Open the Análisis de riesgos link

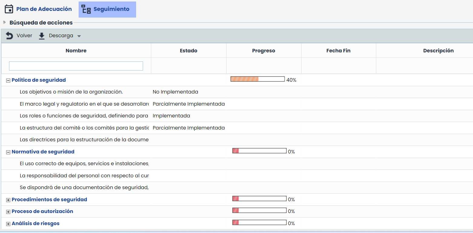point(35,223)
